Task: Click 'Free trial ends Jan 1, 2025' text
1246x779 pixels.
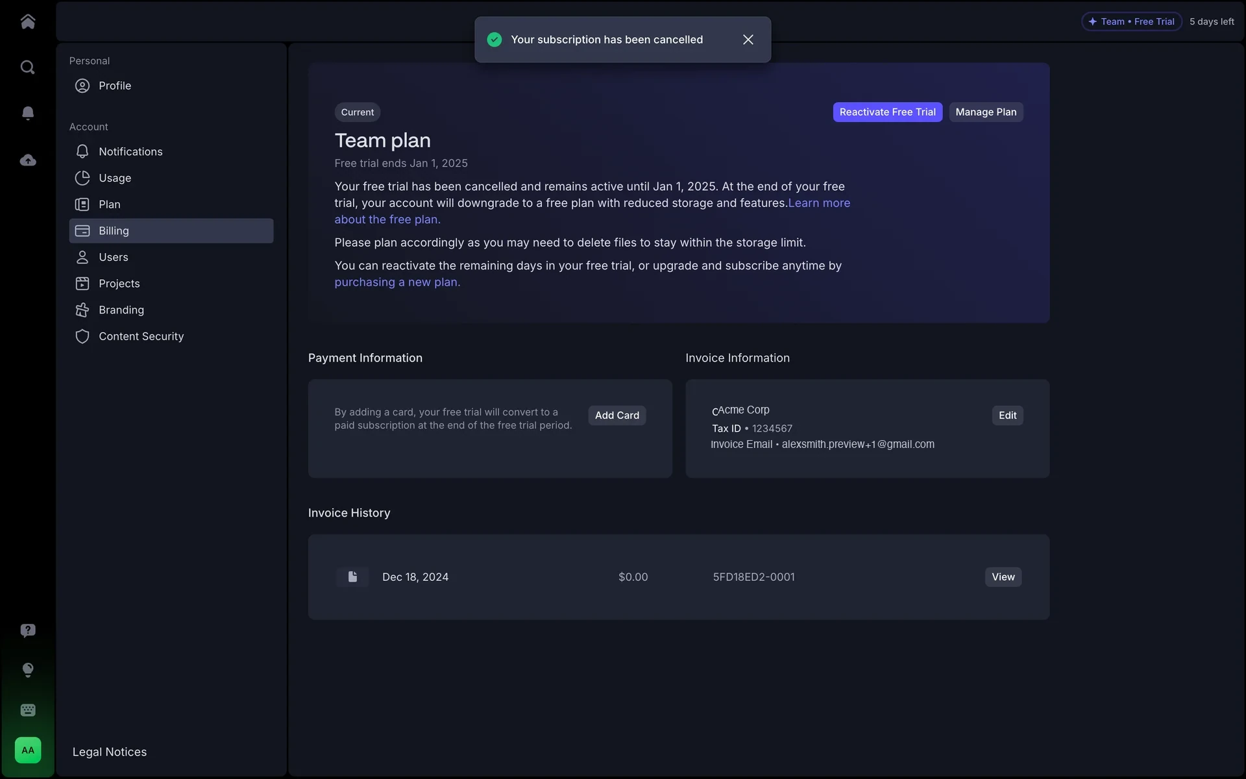Action: [401, 164]
